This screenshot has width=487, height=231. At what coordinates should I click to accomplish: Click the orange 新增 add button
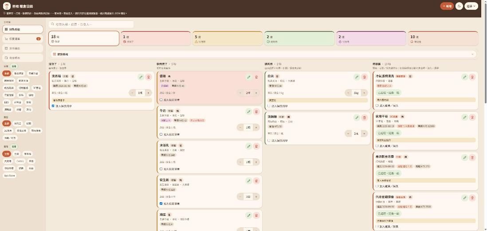[x=447, y=6]
